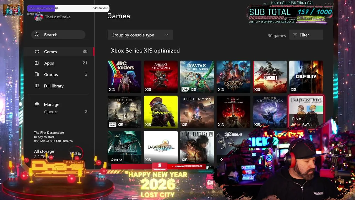The width and height of the screenshot is (355, 200).
Task: Click Xbox Series X|S optimized heading
Action: click(145, 51)
